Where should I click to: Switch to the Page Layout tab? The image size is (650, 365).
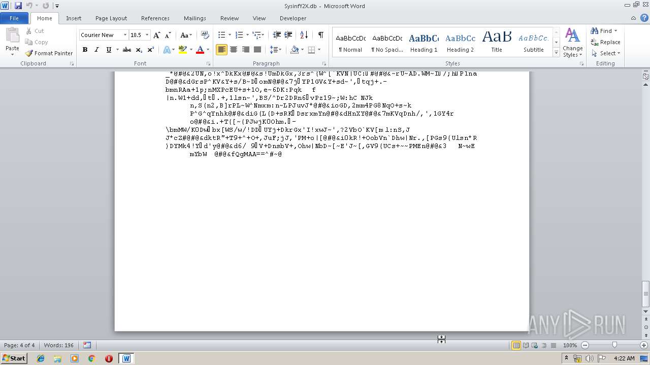pos(111,18)
